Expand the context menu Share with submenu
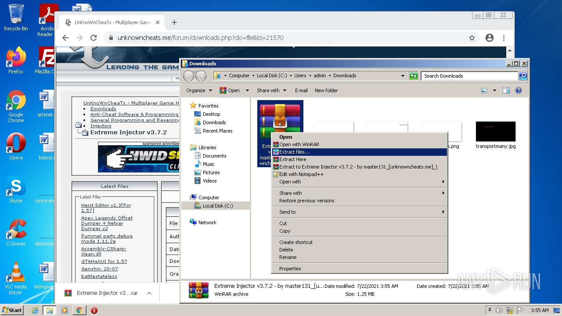 [x=359, y=193]
